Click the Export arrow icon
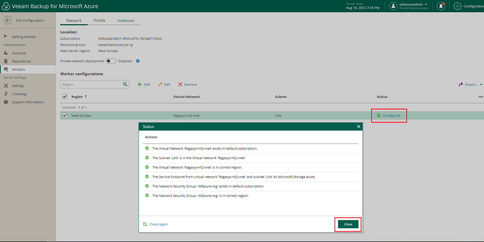484x242 pixels. tap(461, 84)
